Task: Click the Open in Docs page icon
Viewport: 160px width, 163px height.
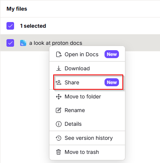Action: click(x=59, y=54)
